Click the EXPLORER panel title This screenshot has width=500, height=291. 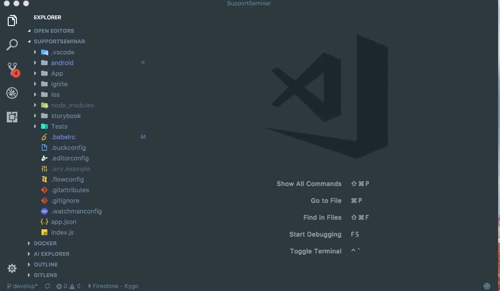pyautogui.click(x=47, y=17)
